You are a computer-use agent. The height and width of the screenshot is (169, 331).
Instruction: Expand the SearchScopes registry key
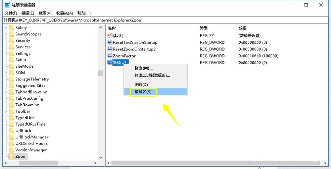[6, 34]
